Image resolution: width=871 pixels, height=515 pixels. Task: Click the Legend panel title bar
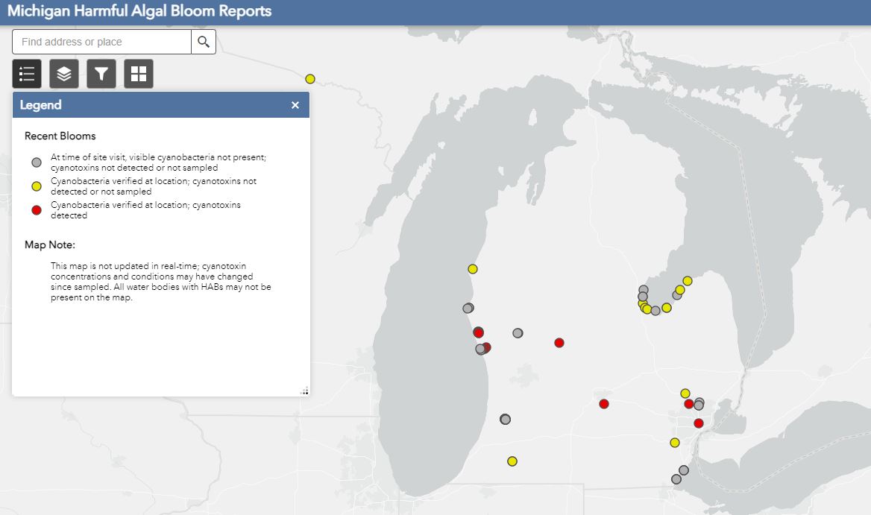pyautogui.click(x=149, y=105)
